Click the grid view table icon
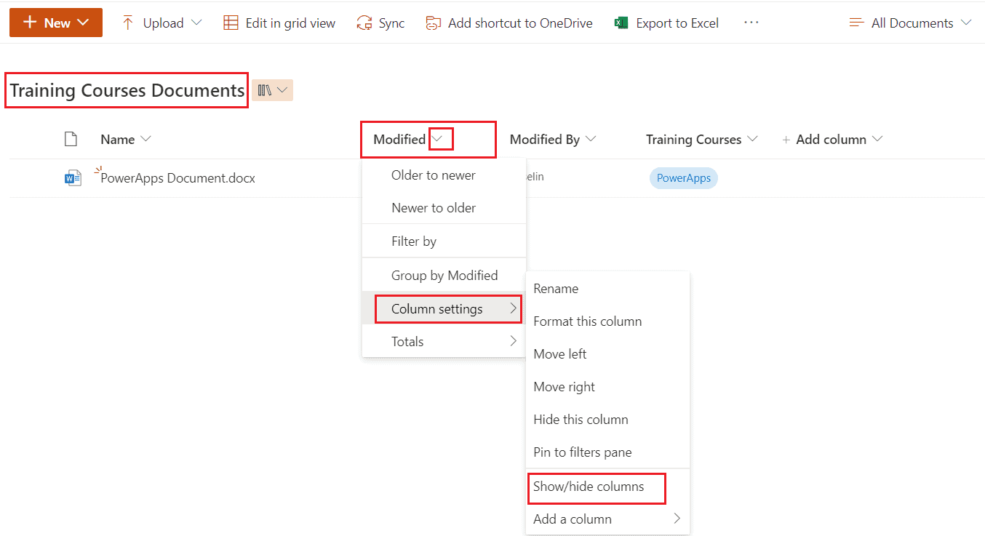The height and width of the screenshot is (536, 985). (231, 23)
